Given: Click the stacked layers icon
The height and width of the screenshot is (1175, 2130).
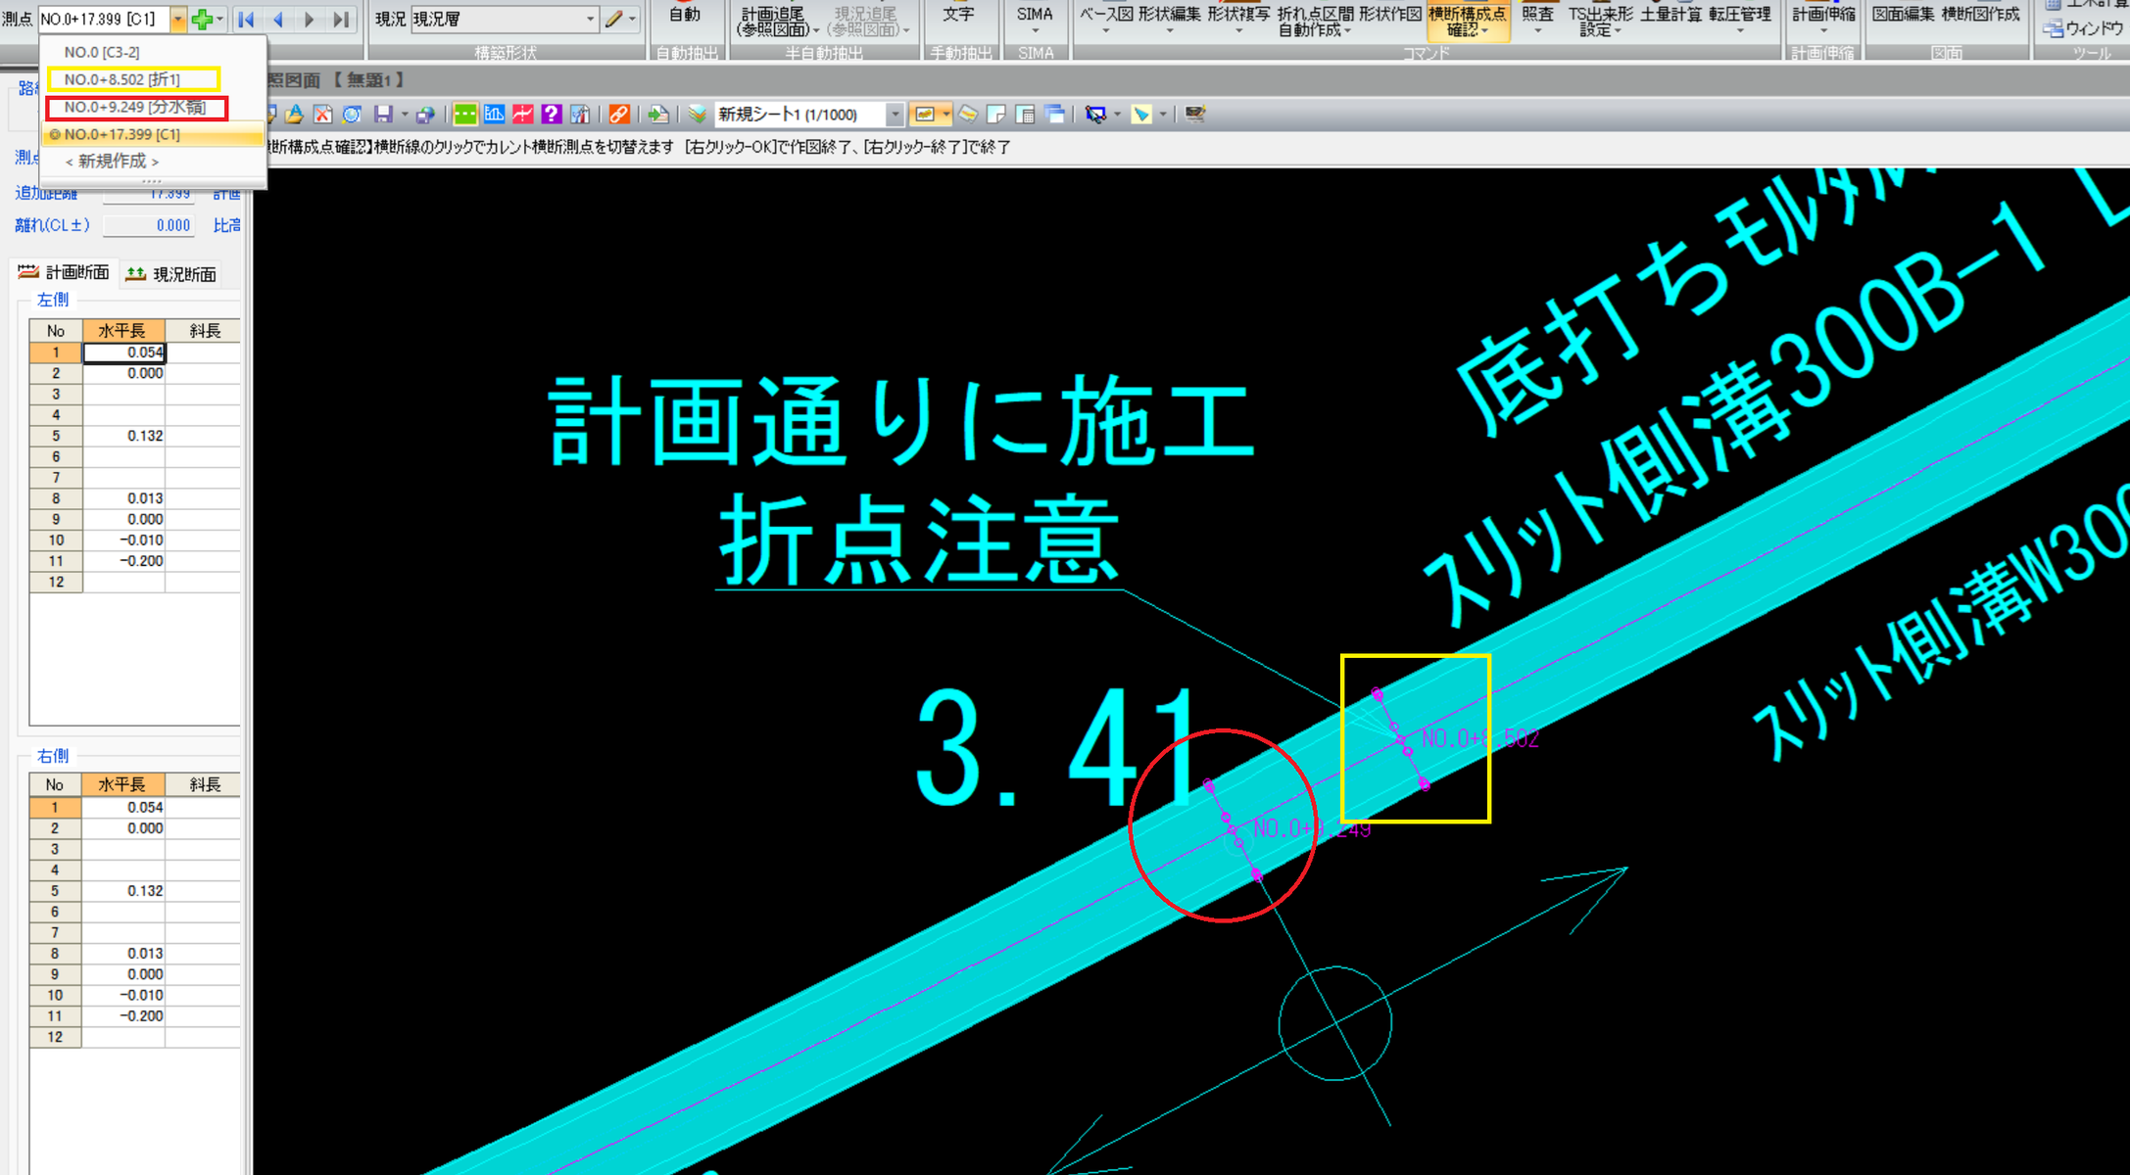Looking at the screenshot, I should [x=697, y=115].
